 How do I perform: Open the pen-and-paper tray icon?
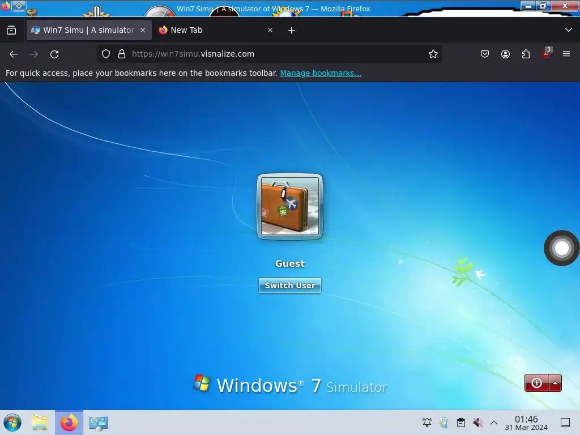444,423
